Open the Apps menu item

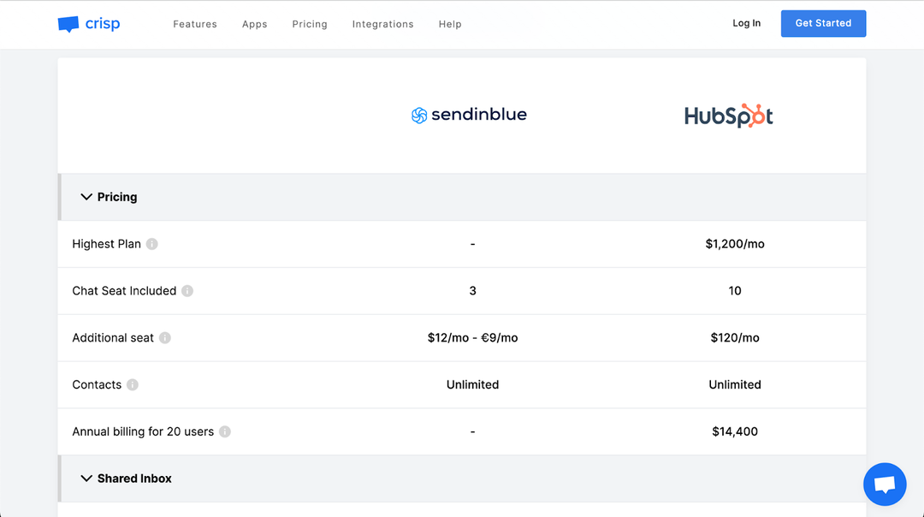click(x=255, y=24)
